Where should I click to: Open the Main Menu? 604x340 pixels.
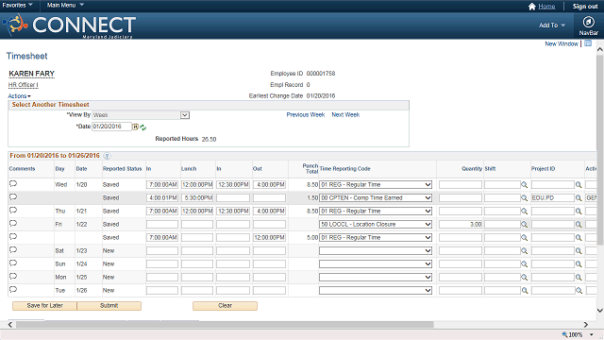pyautogui.click(x=65, y=5)
